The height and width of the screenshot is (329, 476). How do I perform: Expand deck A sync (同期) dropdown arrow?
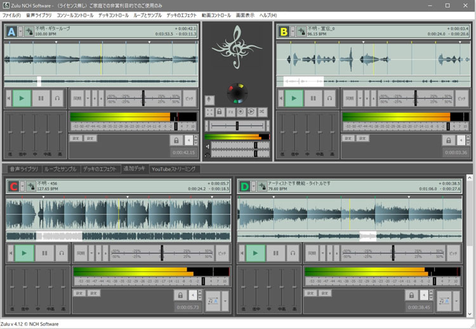(88, 98)
